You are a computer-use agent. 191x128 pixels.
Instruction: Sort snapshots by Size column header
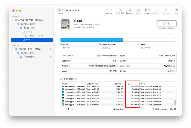pos(130,84)
